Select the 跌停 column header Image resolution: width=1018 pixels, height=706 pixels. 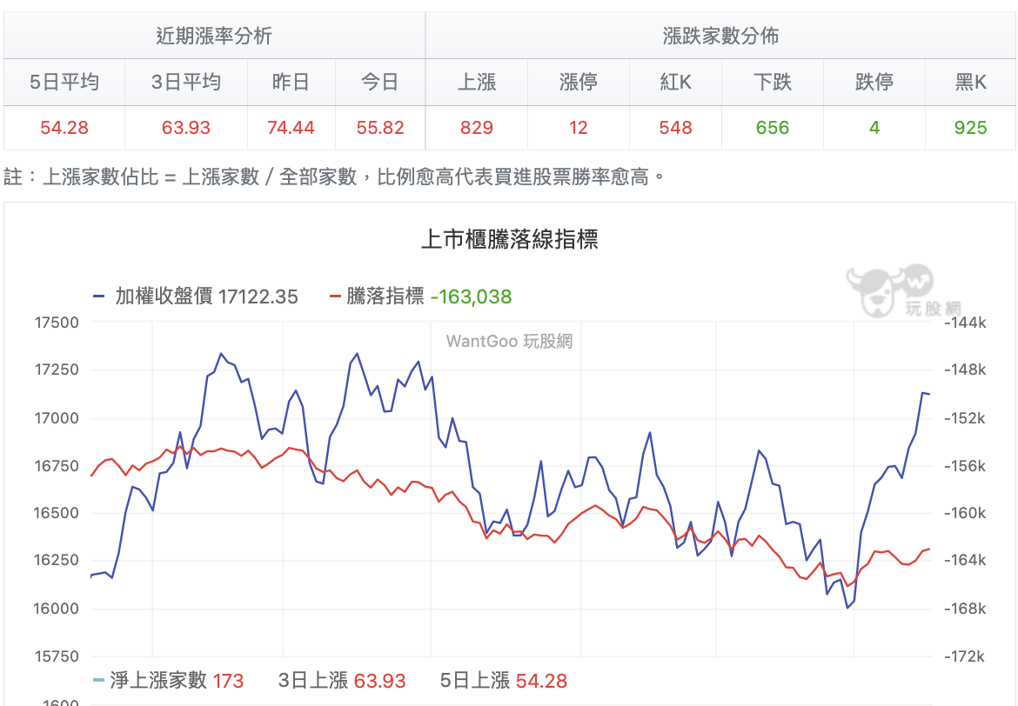pos(874,82)
